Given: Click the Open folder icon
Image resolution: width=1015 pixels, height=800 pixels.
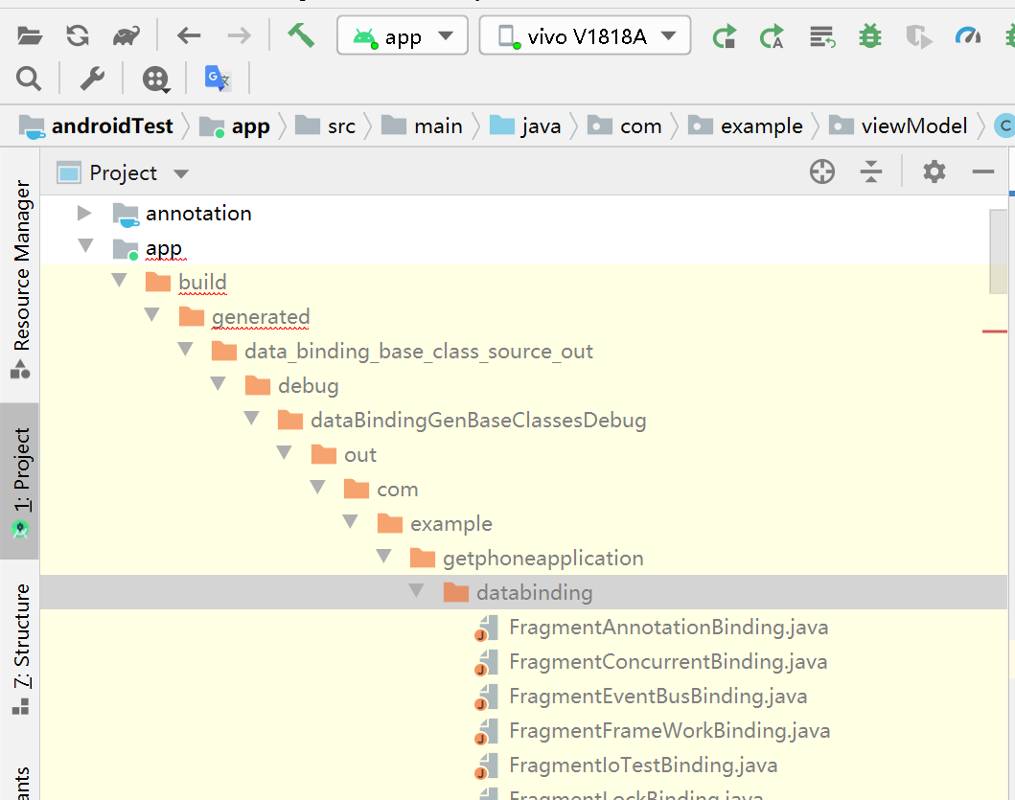Looking at the screenshot, I should coord(29,35).
